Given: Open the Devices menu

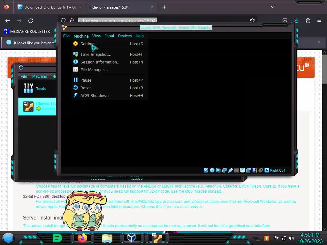Looking at the screenshot, I should (x=125, y=36).
